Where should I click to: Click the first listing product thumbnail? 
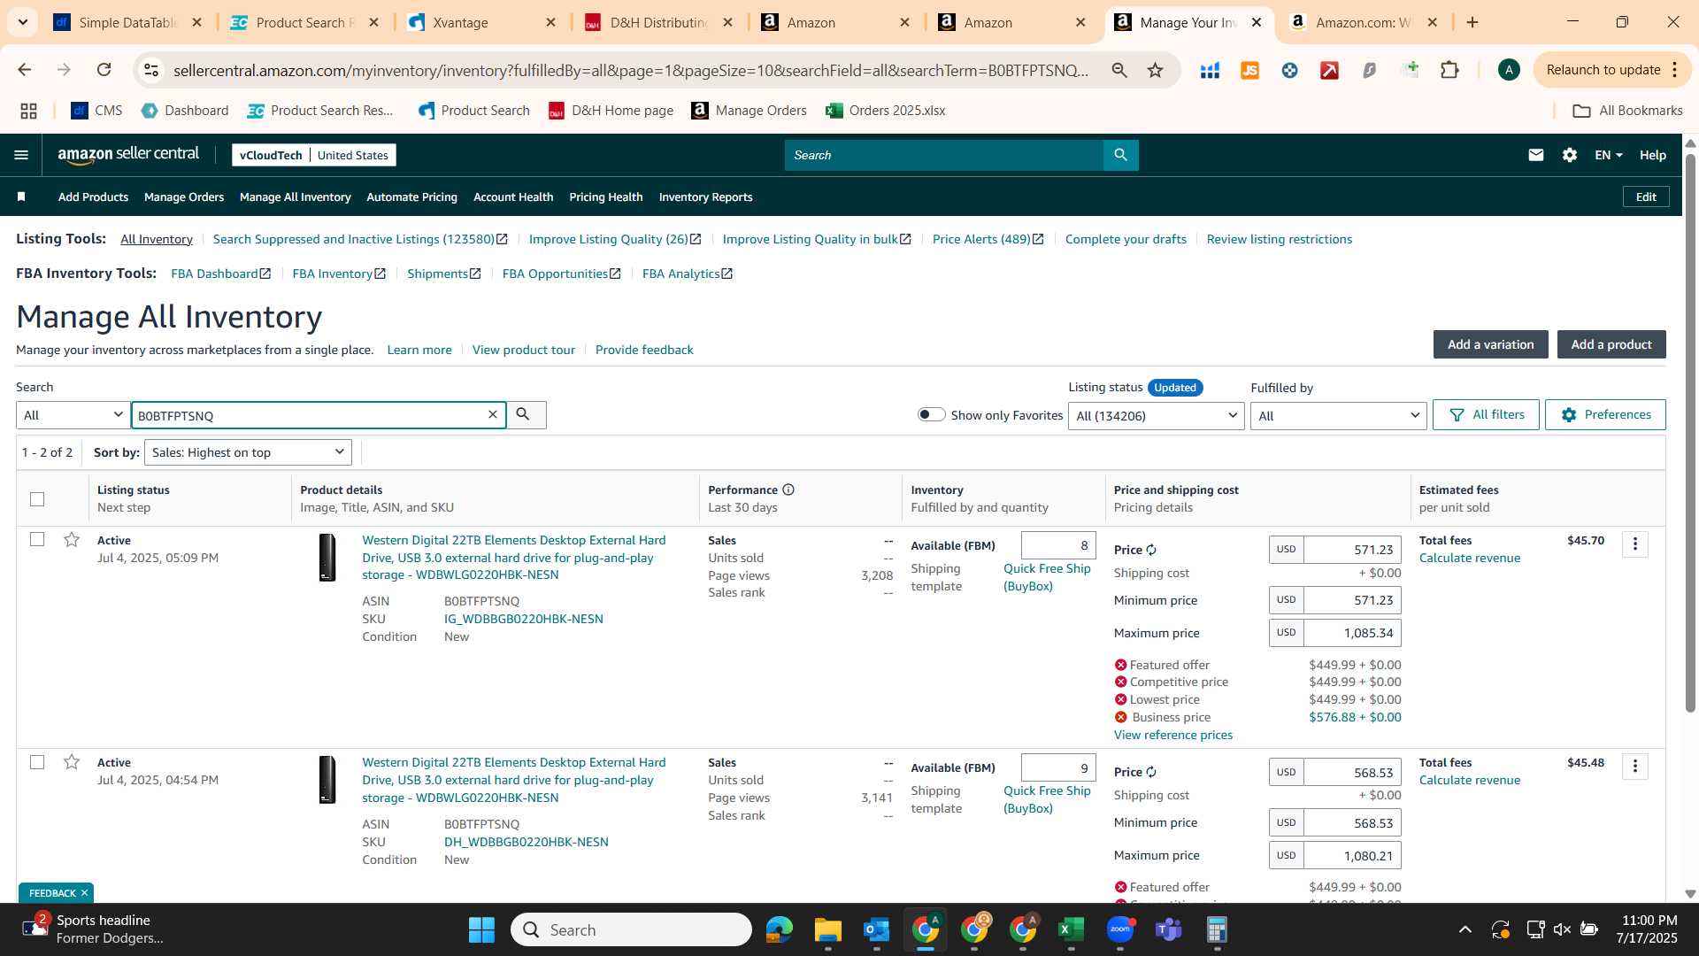(327, 558)
